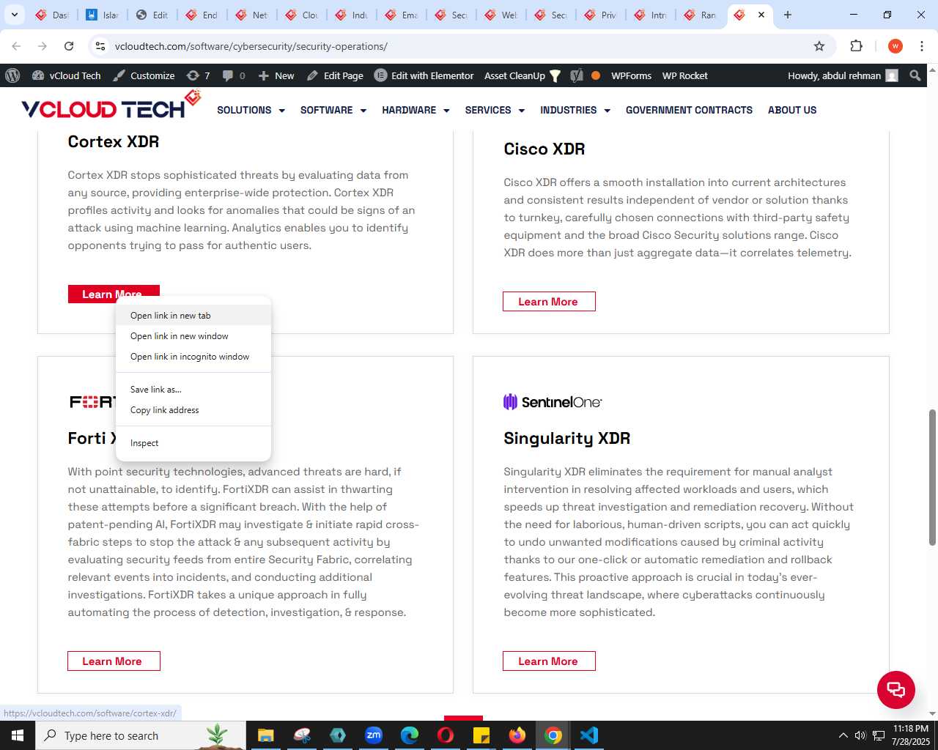
Task: Open the Chrome profile avatar
Action: click(895, 46)
